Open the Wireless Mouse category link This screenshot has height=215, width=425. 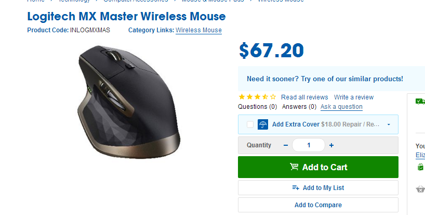pyautogui.click(x=198, y=30)
